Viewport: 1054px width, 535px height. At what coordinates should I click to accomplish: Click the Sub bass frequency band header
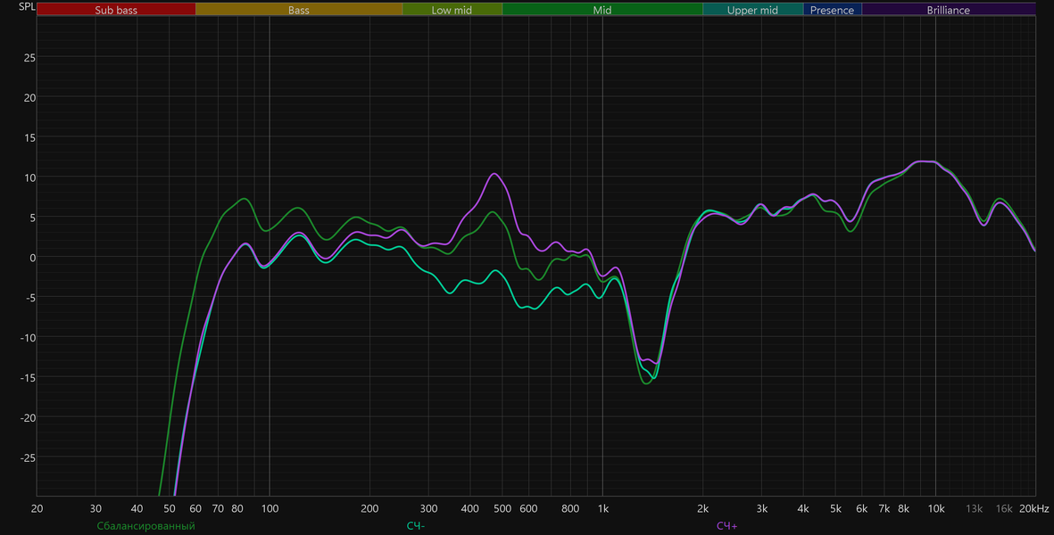[116, 10]
